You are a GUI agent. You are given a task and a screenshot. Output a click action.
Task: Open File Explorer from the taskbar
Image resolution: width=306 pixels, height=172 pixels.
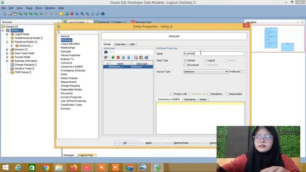59,167
